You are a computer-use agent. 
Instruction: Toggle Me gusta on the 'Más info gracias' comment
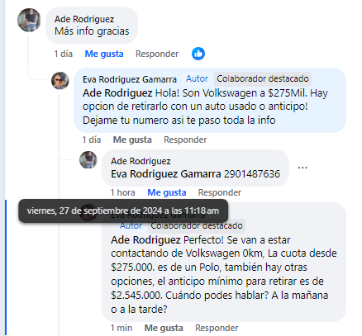(104, 54)
